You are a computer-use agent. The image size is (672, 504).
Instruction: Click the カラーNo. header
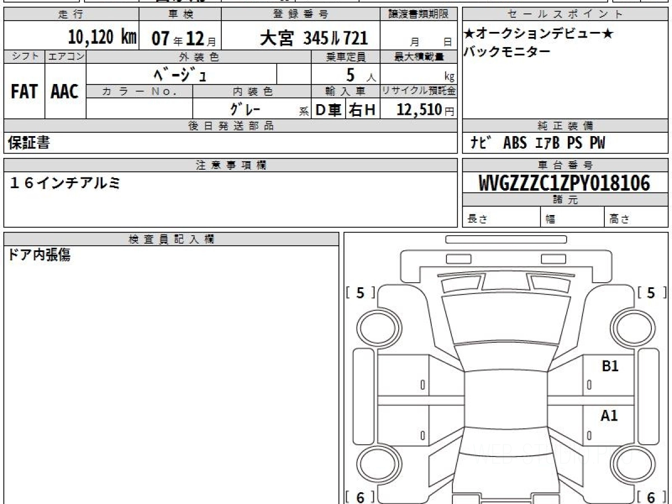139,91
